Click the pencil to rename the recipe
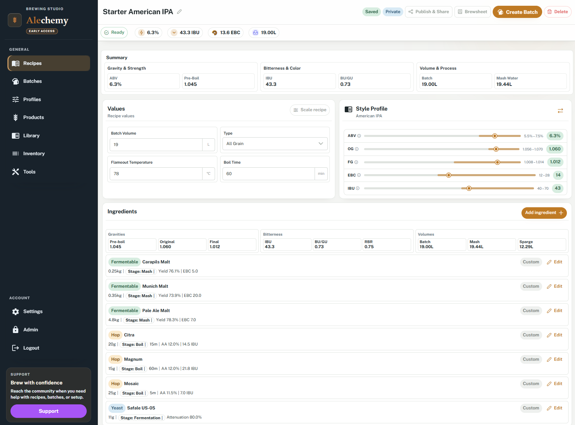575x425 pixels. point(179,11)
